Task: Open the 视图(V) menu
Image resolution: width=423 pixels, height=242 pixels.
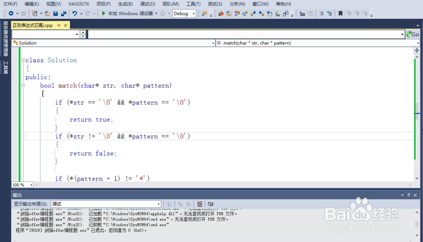Action: click(x=53, y=4)
